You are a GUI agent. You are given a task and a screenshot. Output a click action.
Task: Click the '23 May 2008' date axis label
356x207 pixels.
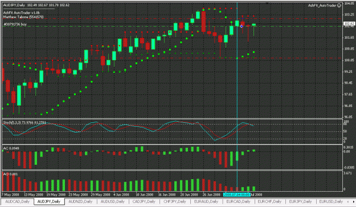78,194
